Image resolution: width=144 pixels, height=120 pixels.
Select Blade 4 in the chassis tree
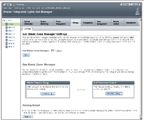pos(12,37)
